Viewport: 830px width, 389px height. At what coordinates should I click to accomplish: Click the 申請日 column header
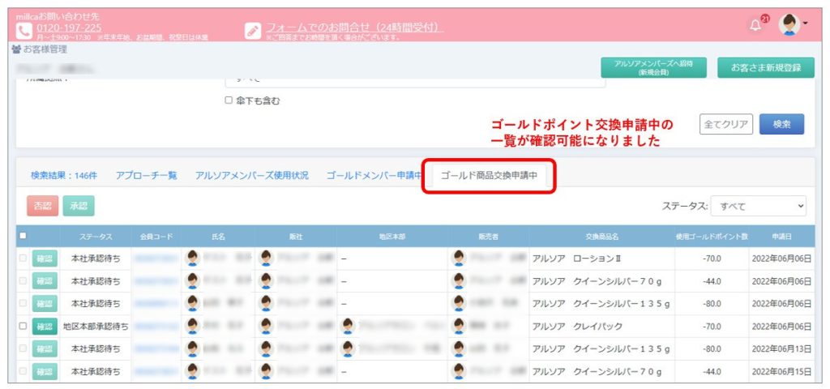tap(781, 236)
